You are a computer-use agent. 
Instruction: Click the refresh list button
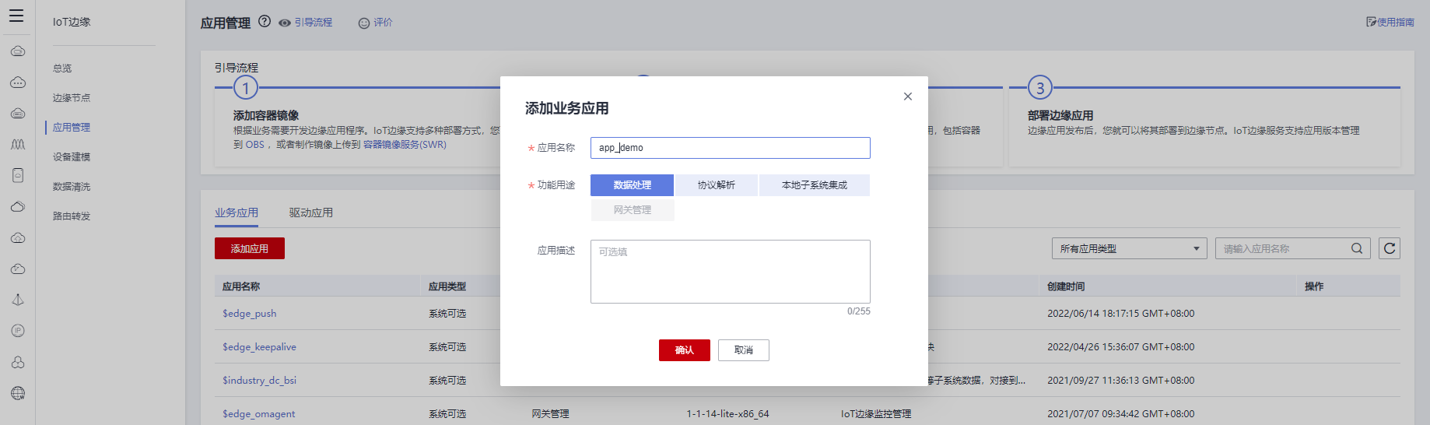1390,248
